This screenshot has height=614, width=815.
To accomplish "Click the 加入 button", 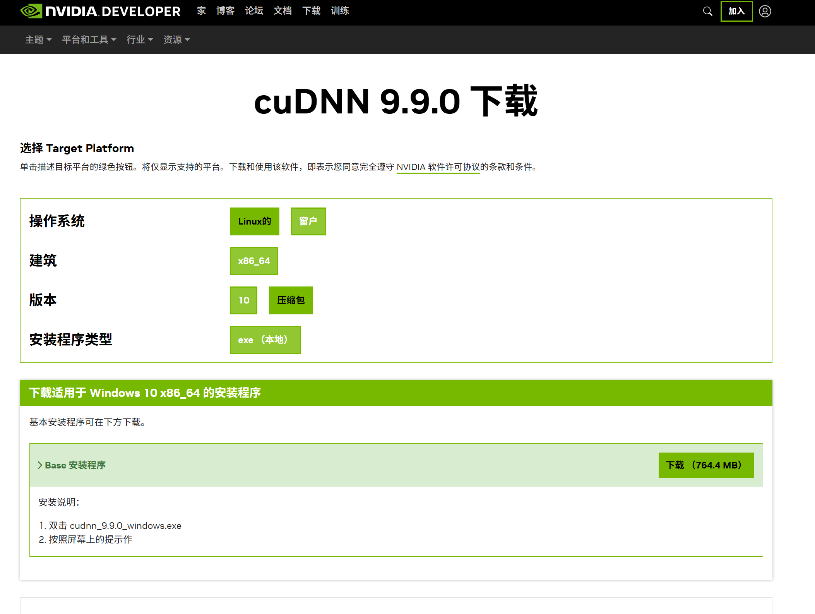I will click(x=736, y=11).
